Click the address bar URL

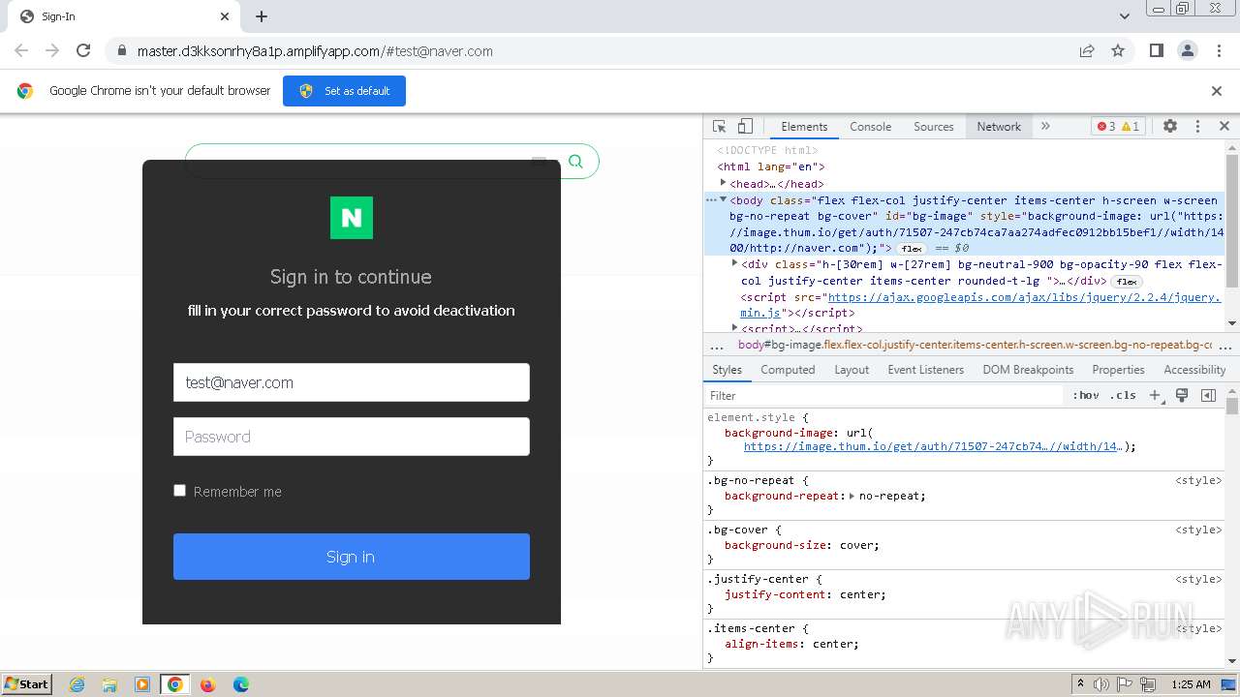coord(315,51)
